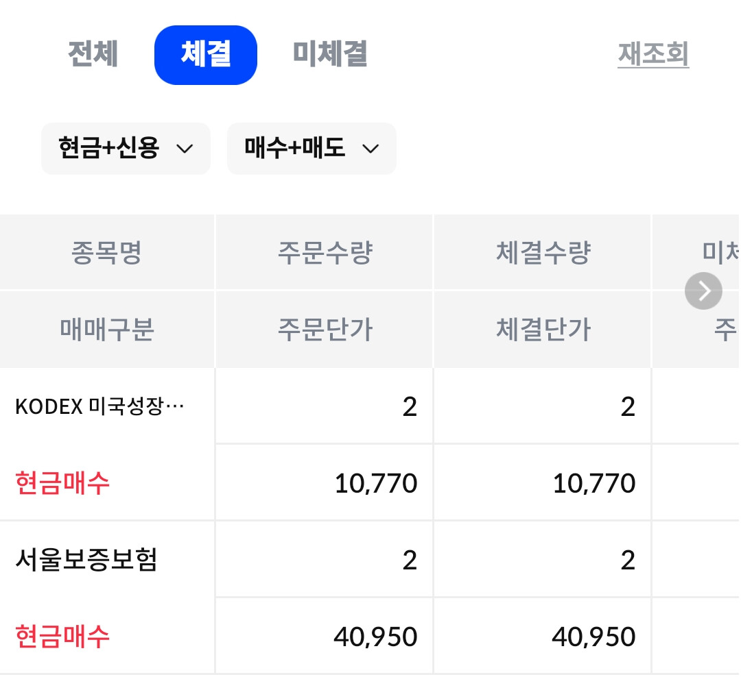Click the chevron beside 매수+매도
The width and height of the screenshot is (741, 677).
point(370,149)
